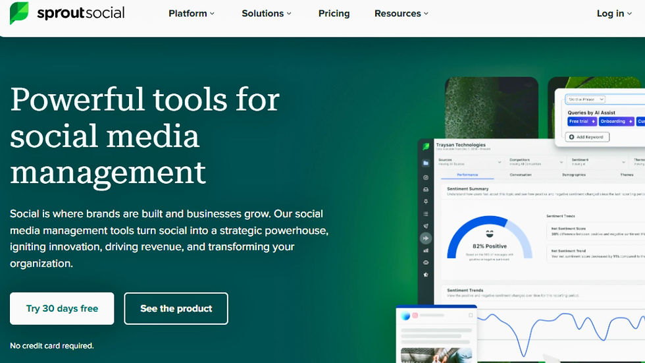Add the Onboarding query chip
Image resolution: width=645 pixels, height=363 pixels.
click(616, 121)
